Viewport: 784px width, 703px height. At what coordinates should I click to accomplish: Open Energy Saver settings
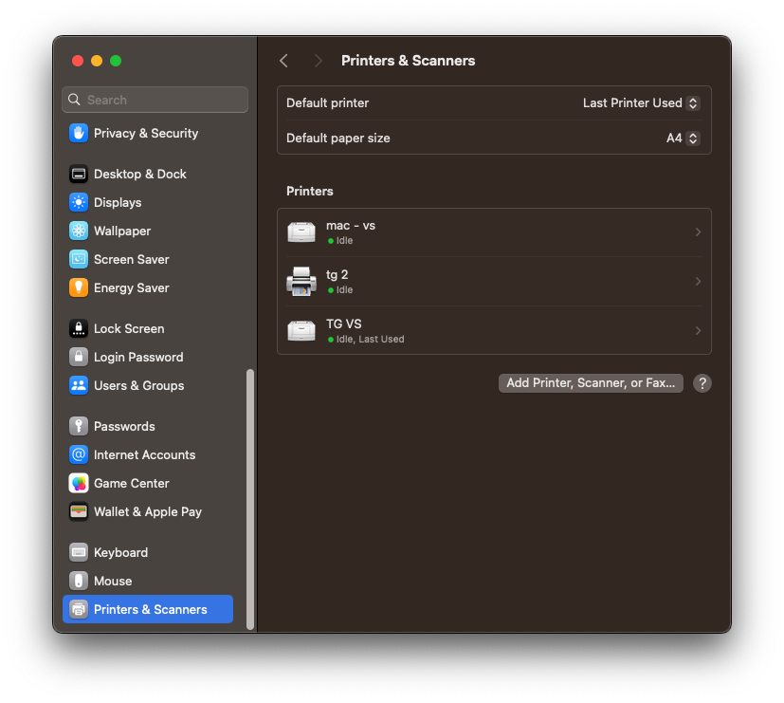tap(148, 287)
